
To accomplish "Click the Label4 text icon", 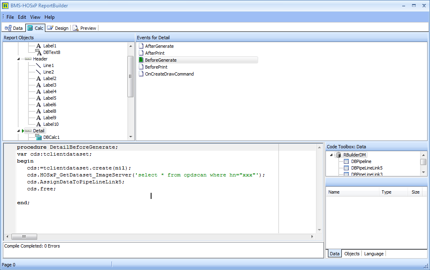I will coord(39,91).
